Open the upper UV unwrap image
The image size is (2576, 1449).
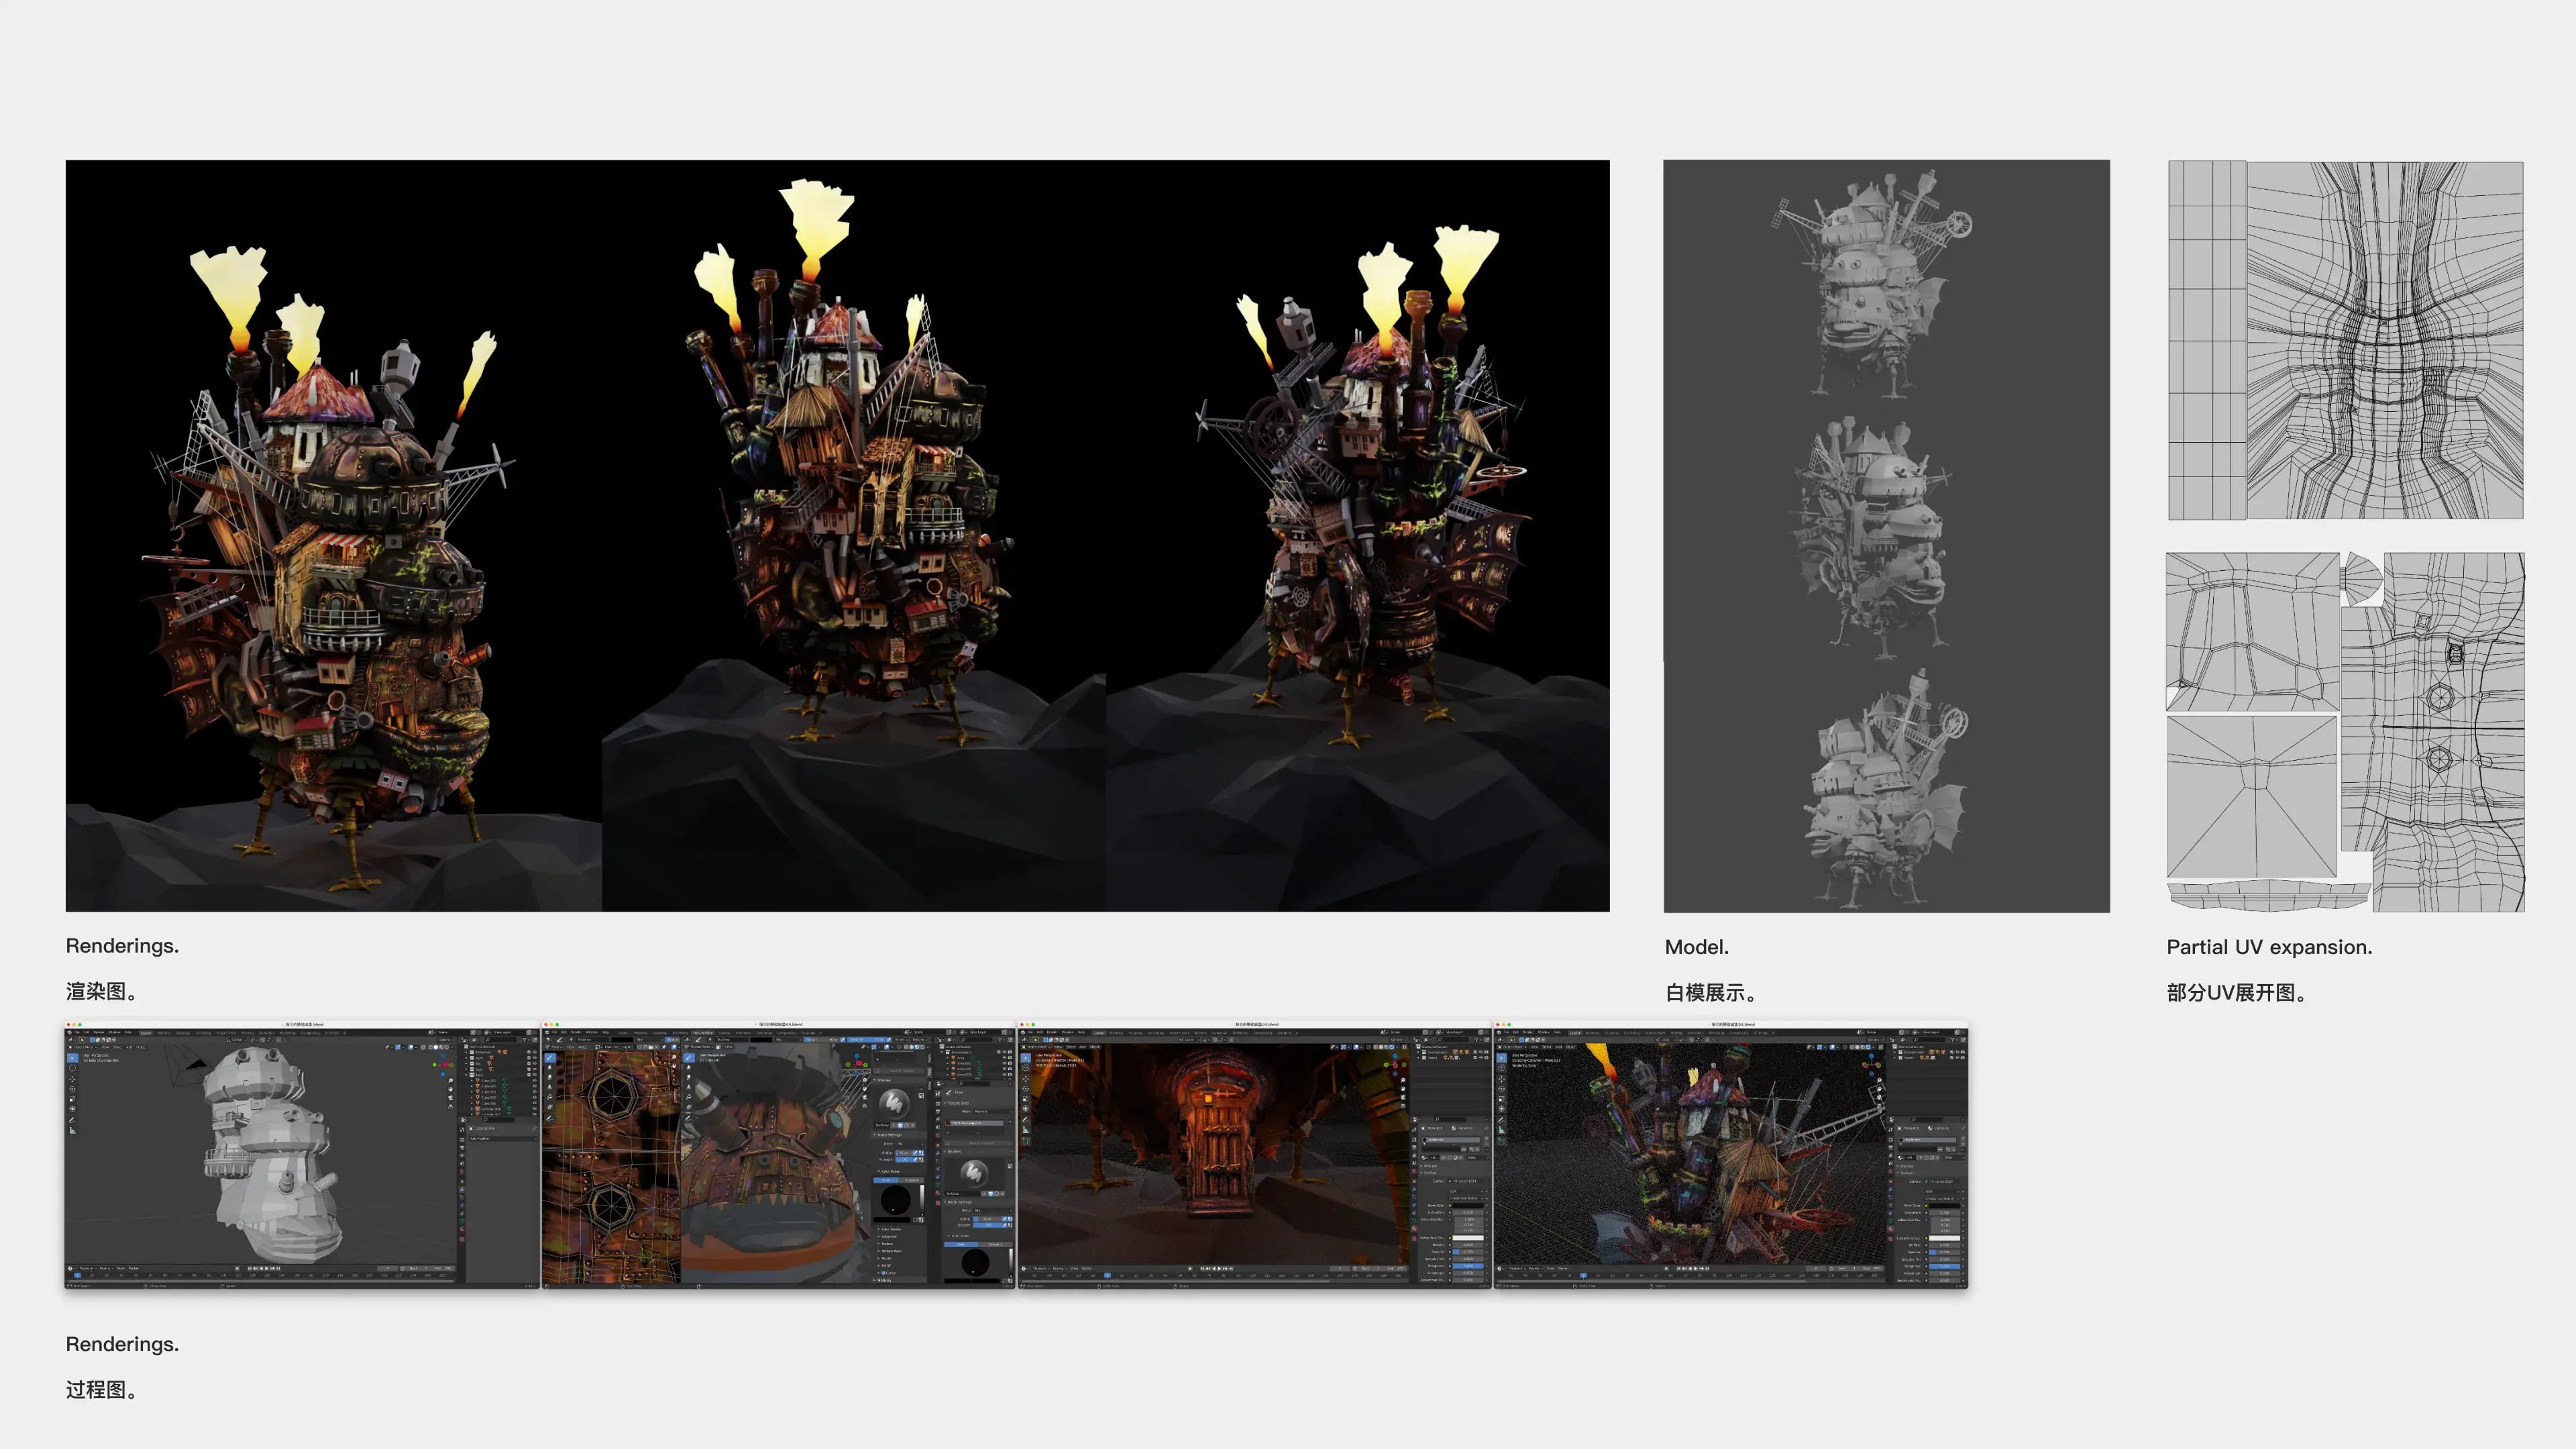2345,340
